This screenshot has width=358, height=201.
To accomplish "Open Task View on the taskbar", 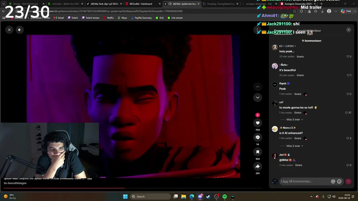I will click(x=176, y=197).
